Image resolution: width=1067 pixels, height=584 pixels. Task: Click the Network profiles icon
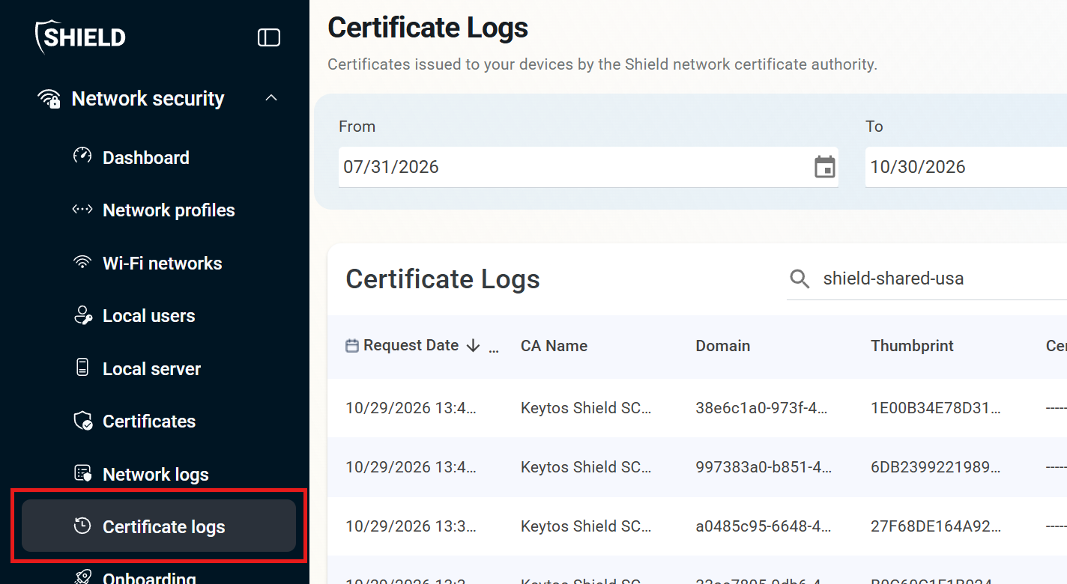click(82, 210)
